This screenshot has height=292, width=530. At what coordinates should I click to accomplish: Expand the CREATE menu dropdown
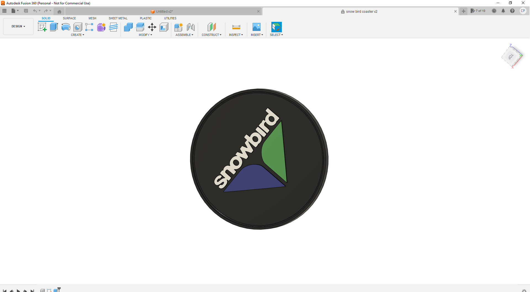77,35
